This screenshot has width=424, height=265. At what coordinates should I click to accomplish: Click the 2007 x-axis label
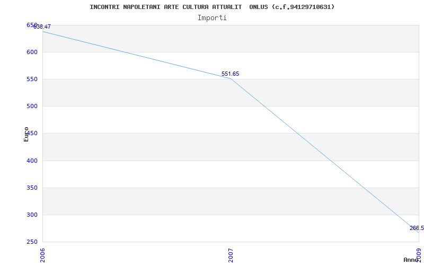231,255
